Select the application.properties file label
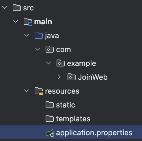 [94, 133]
